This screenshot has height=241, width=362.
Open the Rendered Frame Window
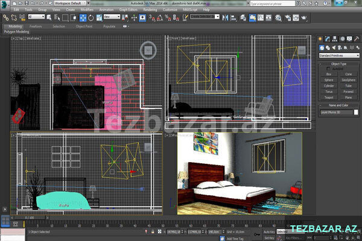point(296,17)
